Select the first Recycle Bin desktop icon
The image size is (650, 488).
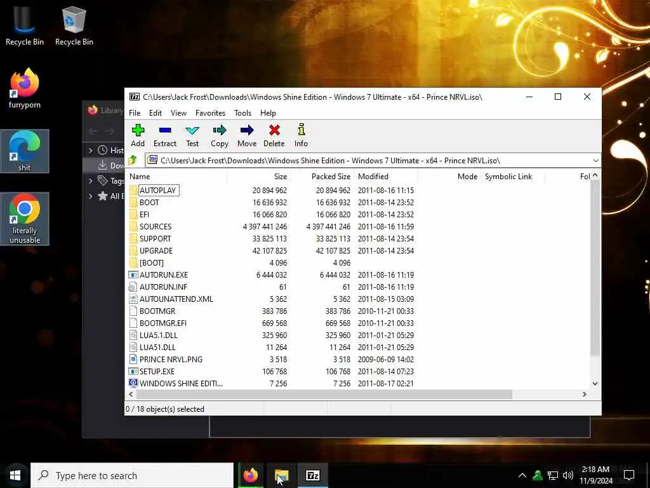pos(25,25)
